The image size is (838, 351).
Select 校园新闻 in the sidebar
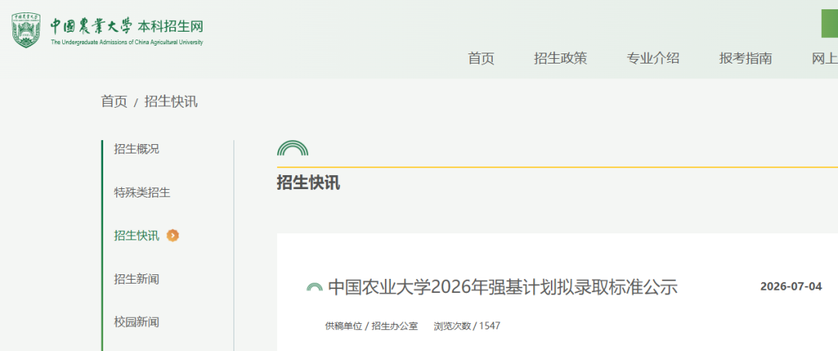point(137,322)
